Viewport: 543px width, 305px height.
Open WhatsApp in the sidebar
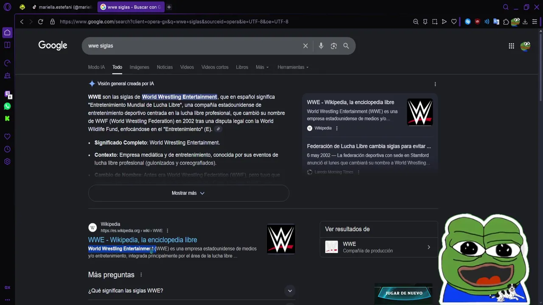tap(7, 106)
